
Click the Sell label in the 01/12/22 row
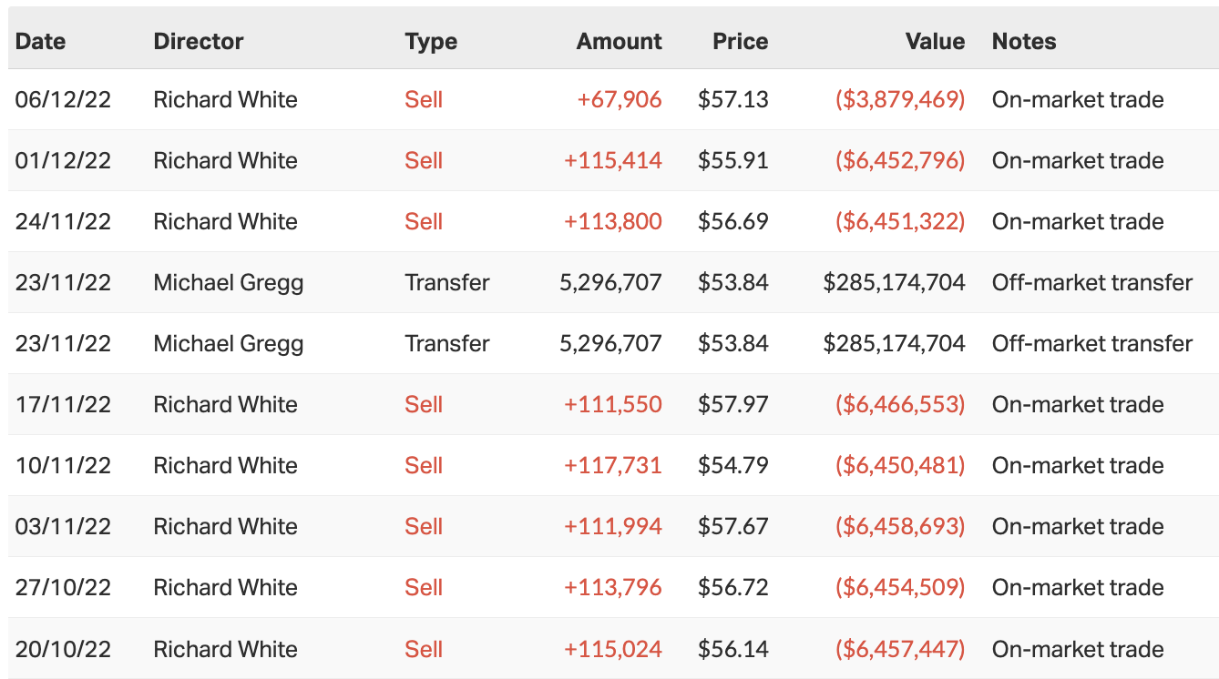tap(424, 160)
